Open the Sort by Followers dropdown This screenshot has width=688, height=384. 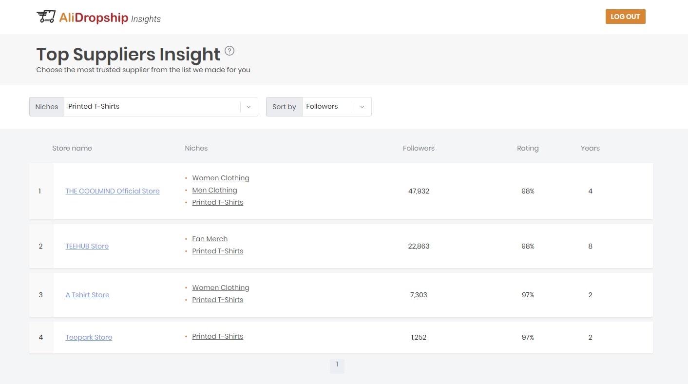(336, 107)
